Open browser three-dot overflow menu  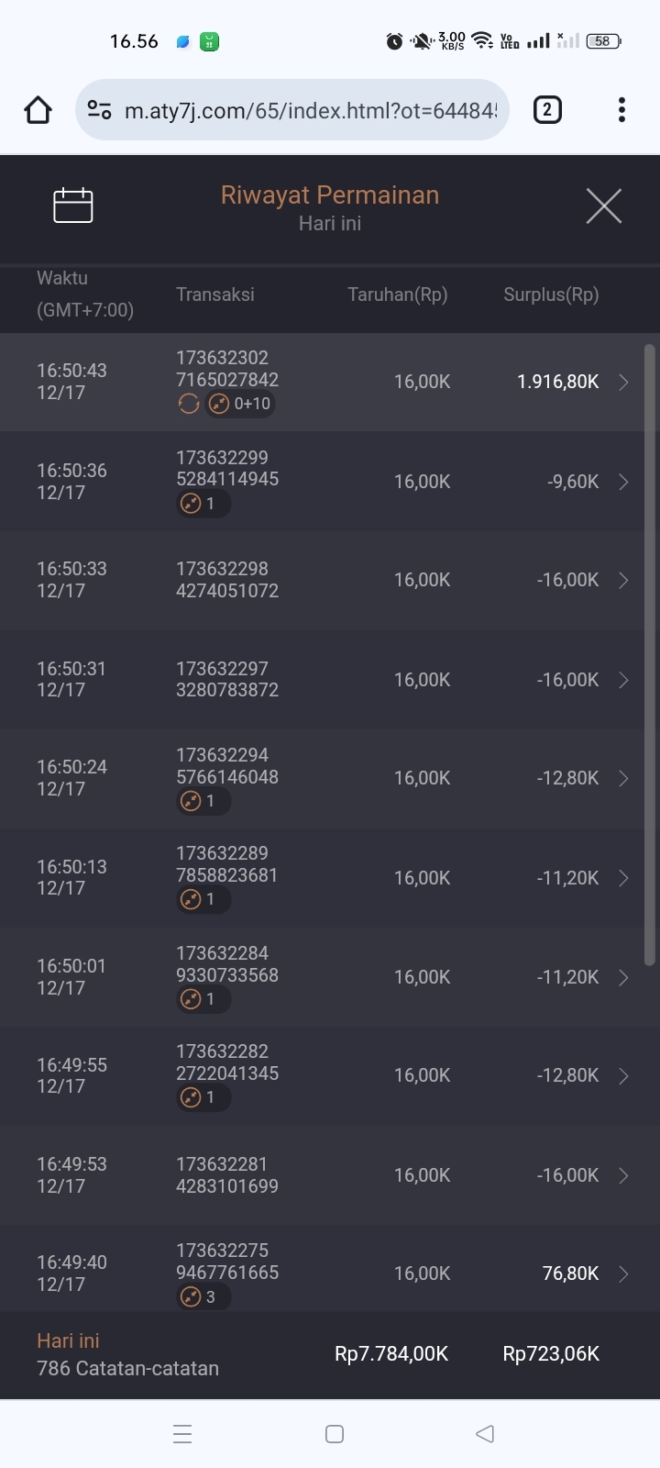click(x=621, y=110)
